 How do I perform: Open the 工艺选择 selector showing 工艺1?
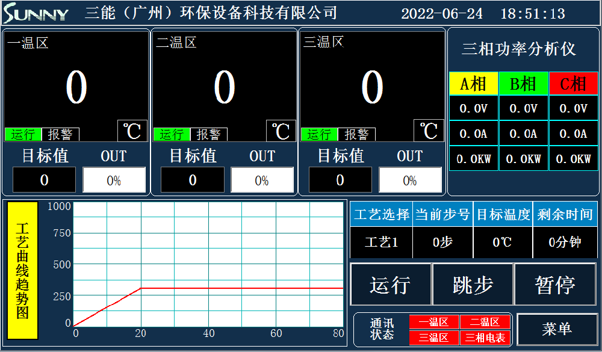pos(381,242)
